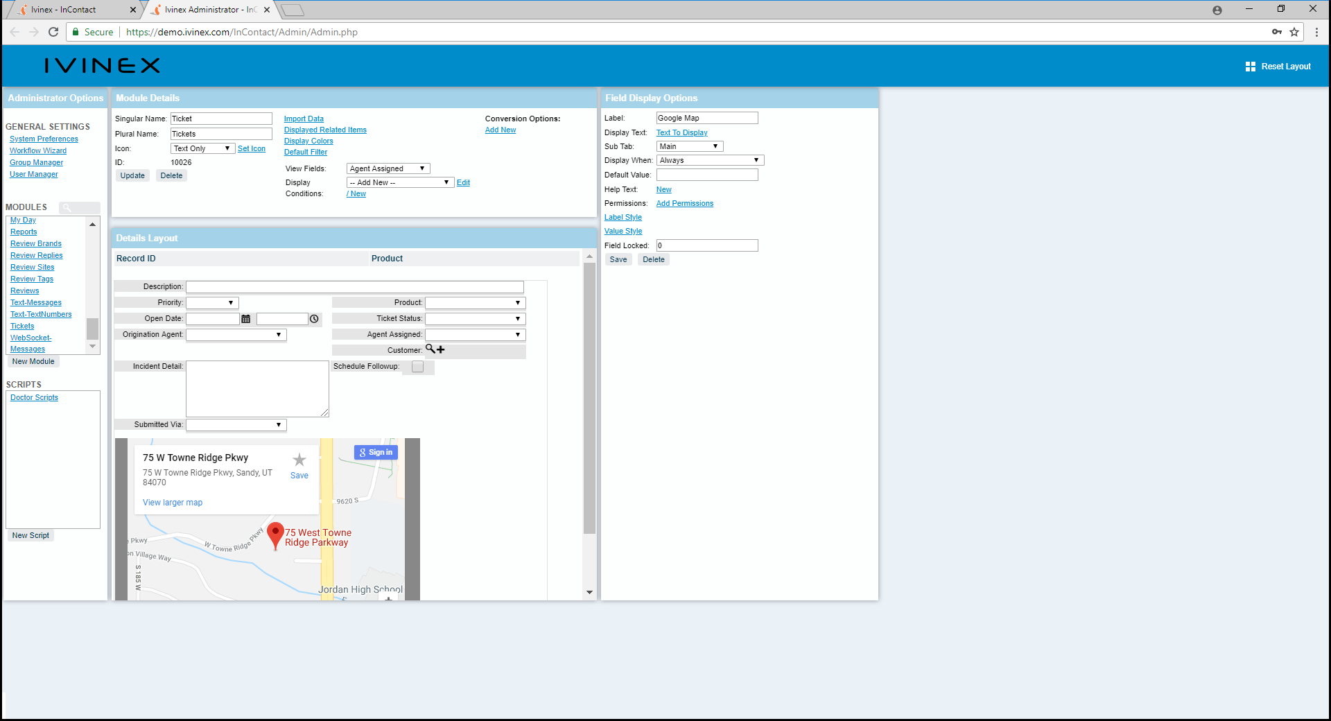Screen dimensions: 1331x721
Task: Open Doctor Scripts link
Action: 34,398
